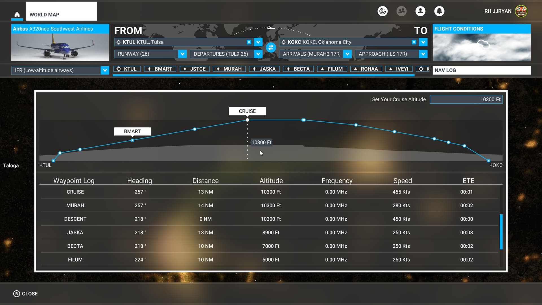Select the WORLD MAP tab
The width and height of the screenshot is (542, 305).
point(62,11)
